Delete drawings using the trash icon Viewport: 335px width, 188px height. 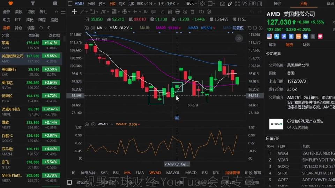192,12
